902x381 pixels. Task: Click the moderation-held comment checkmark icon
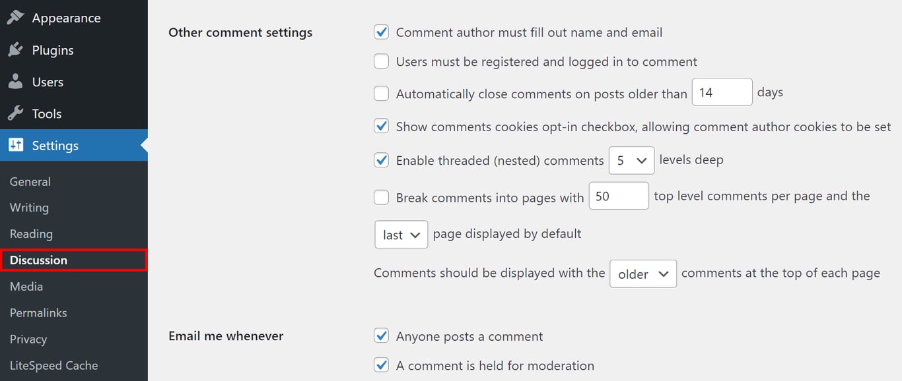coord(381,365)
